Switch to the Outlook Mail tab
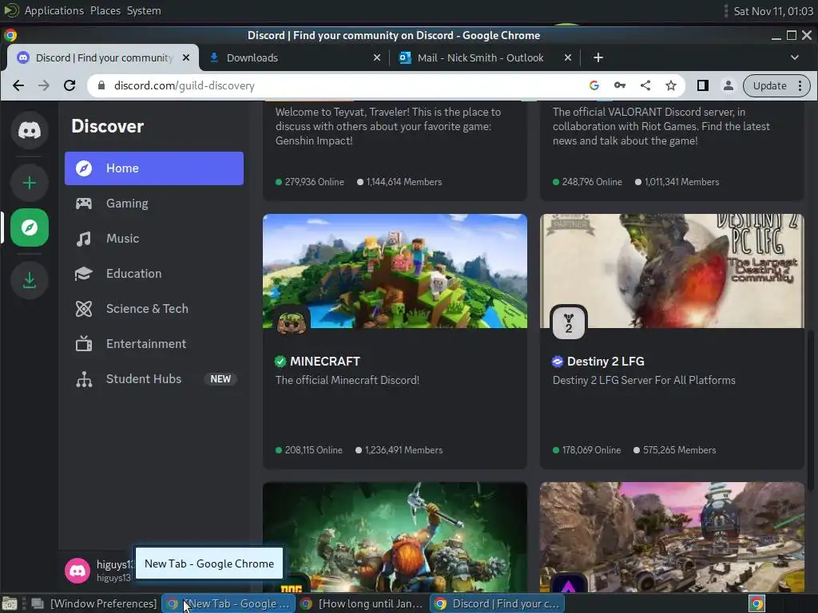This screenshot has height=613, width=818. coord(485,57)
